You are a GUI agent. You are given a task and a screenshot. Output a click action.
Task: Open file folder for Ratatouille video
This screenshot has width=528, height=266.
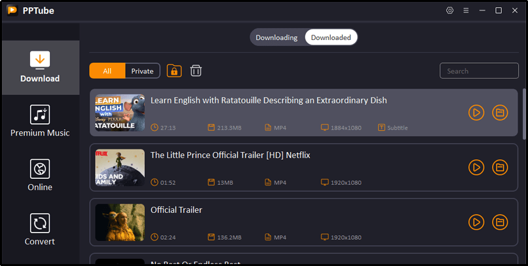tap(500, 113)
